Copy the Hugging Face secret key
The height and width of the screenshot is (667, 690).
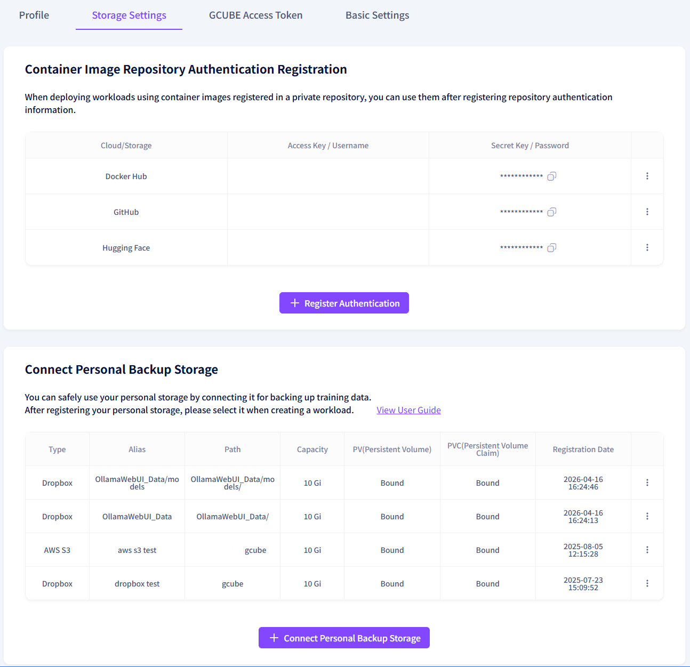pyautogui.click(x=552, y=248)
